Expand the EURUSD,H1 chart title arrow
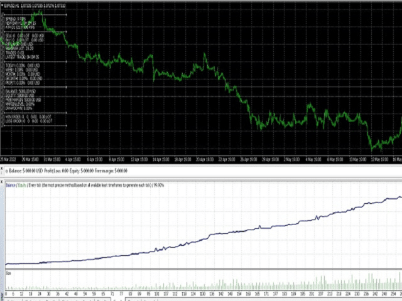The image size is (402, 301). tap(3, 6)
